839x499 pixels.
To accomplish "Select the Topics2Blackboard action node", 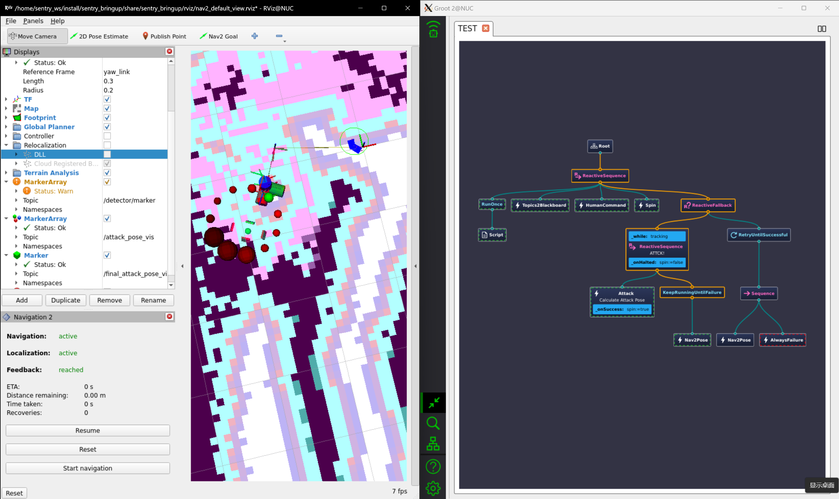I will click(x=540, y=205).
